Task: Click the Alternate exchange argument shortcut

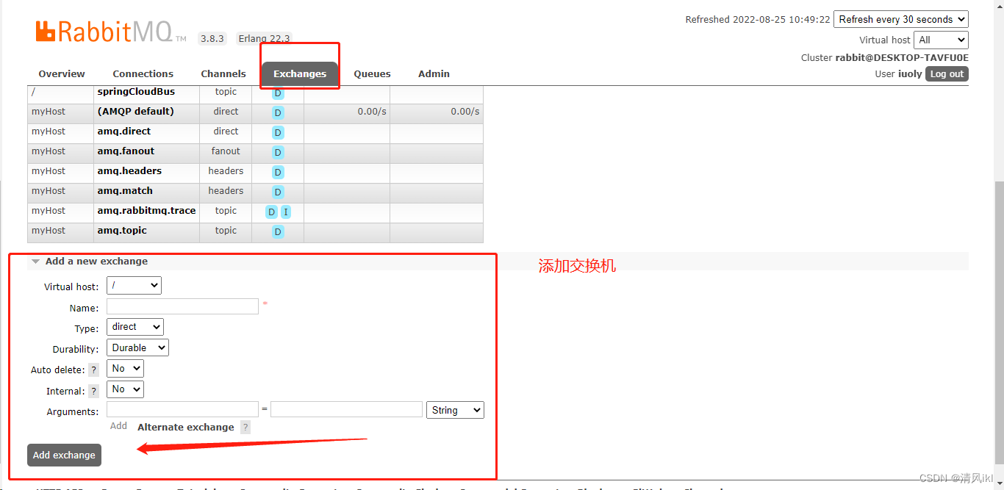Action: click(x=186, y=428)
